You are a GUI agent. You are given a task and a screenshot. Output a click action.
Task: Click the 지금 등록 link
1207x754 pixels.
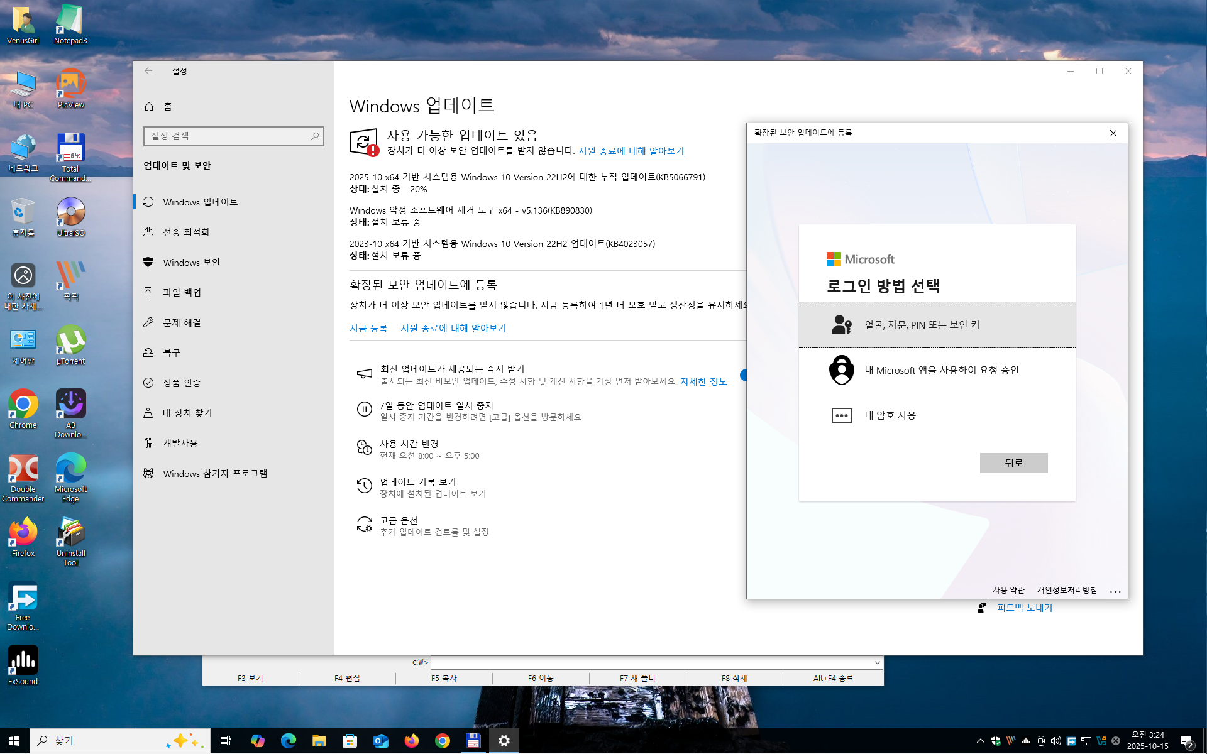click(x=368, y=328)
